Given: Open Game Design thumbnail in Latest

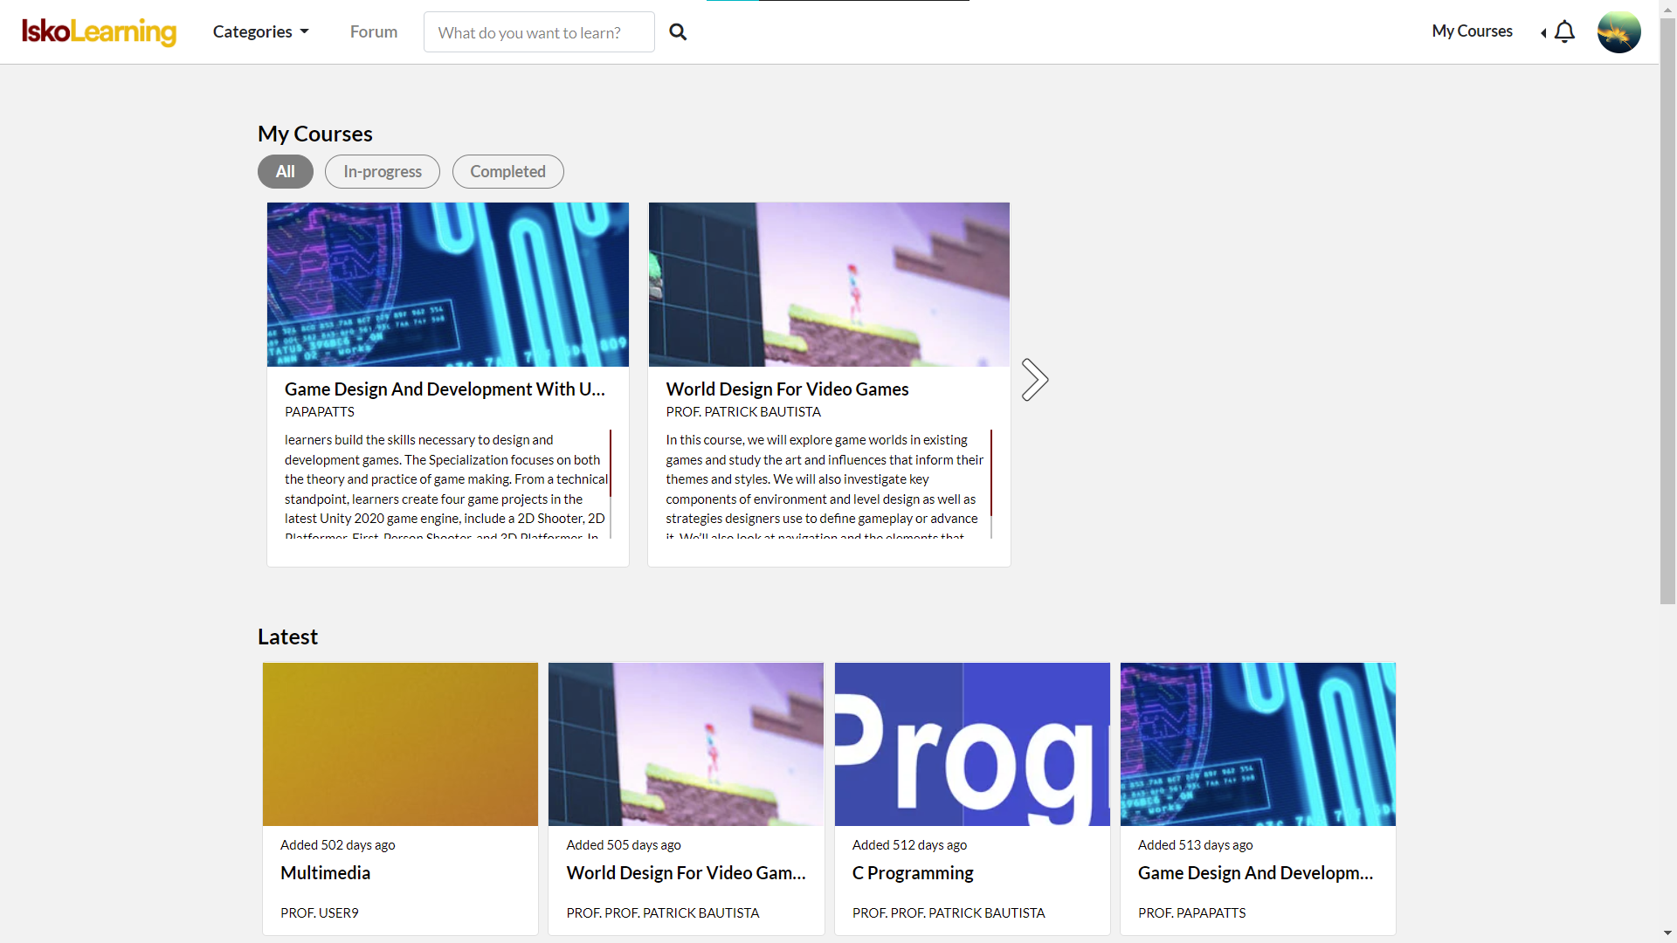Looking at the screenshot, I should 1258,744.
